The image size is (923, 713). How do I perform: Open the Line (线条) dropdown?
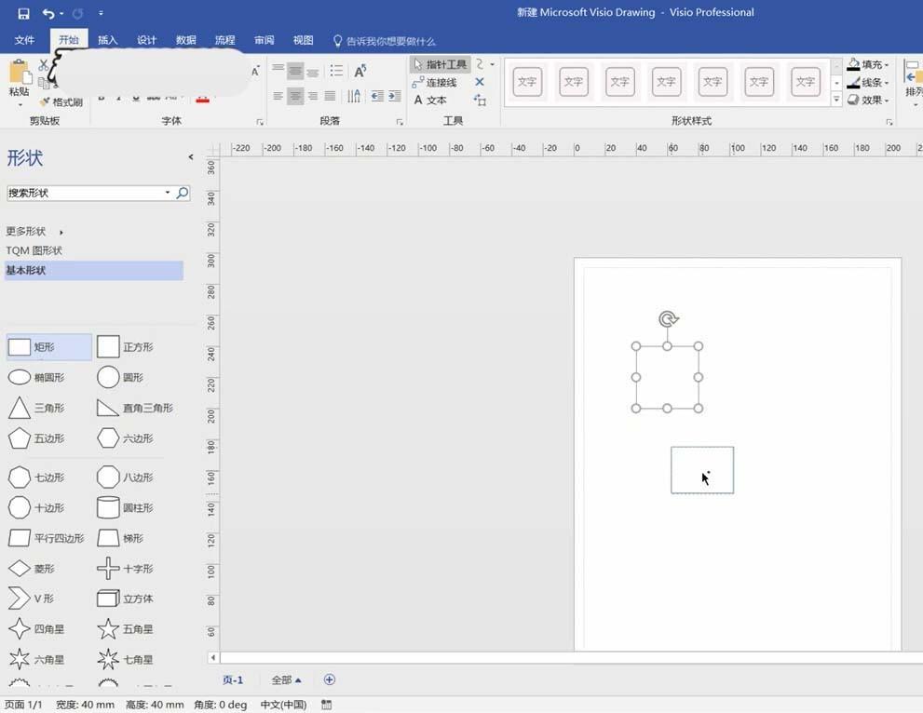click(869, 82)
